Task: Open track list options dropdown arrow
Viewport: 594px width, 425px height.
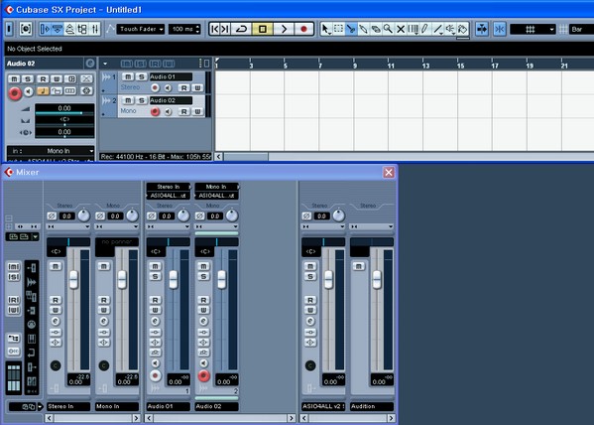Action: pyautogui.click(x=105, y=64)
